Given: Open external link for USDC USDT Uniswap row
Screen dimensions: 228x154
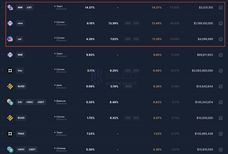Looking at the screenshot, I should (221, 149).
